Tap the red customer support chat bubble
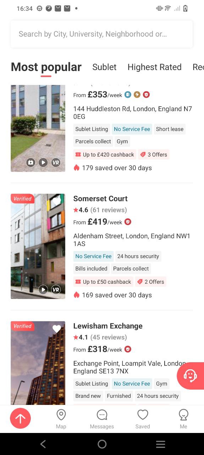This screenshot has height=455, width=204. (191, 376)
